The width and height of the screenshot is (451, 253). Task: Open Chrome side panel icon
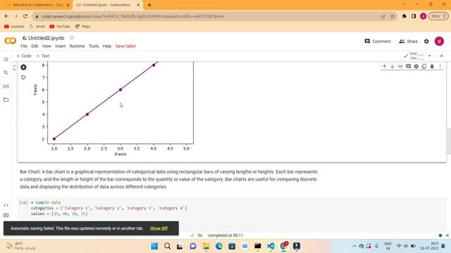(x=414, y=16)
